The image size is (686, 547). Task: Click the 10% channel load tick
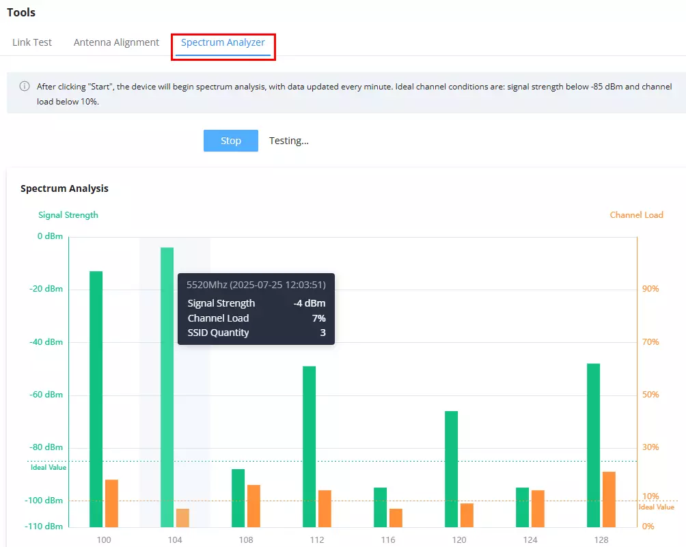(650, 496)
